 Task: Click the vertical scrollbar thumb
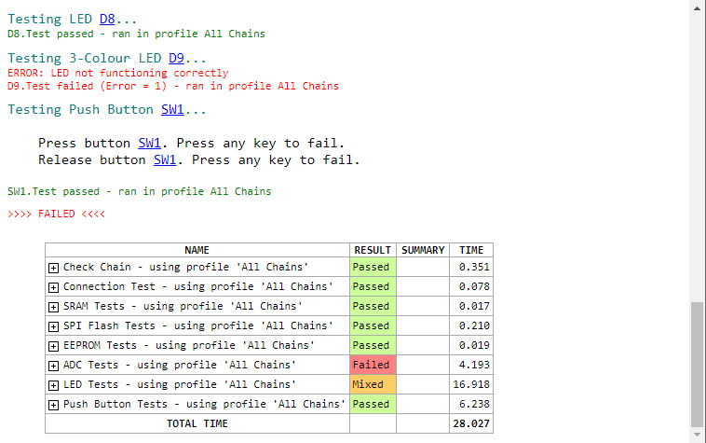(x=698, y=362)
